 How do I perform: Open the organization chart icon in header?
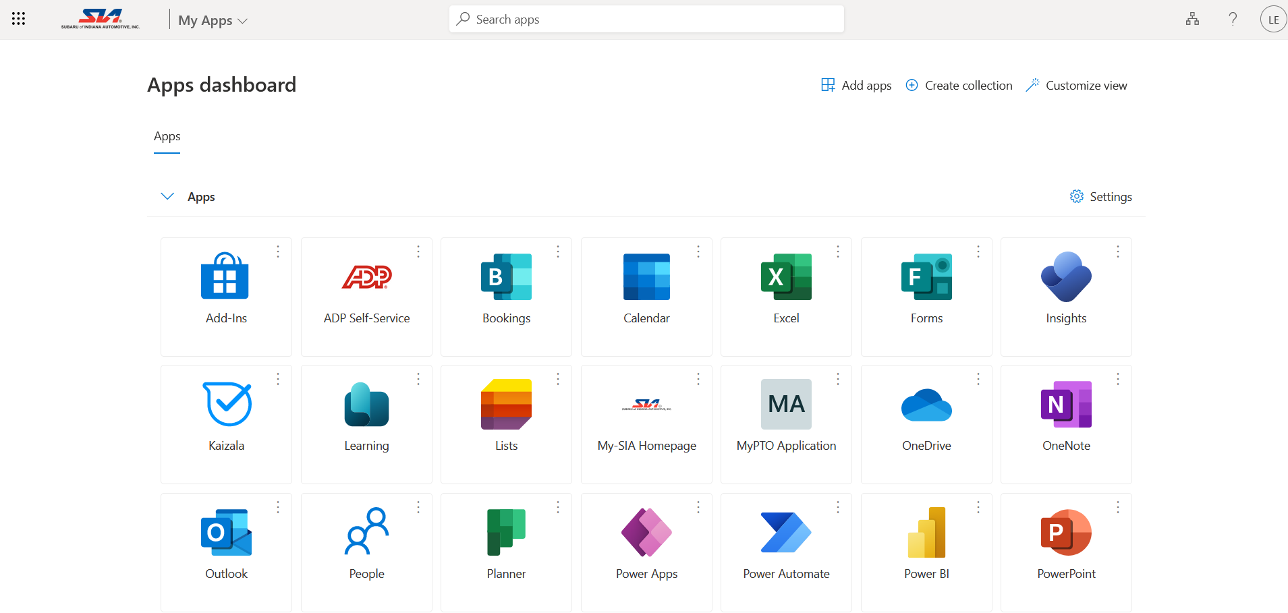coord(1192,19)
